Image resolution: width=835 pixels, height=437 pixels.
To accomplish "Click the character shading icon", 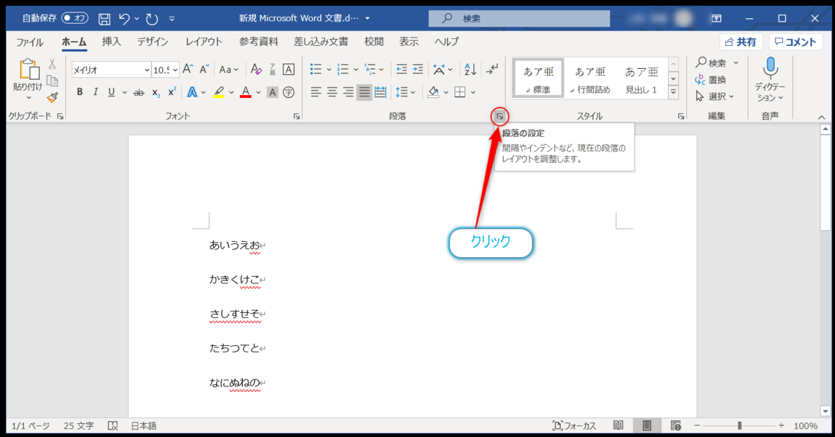I will pyautogui.click(x=273, y=92).
